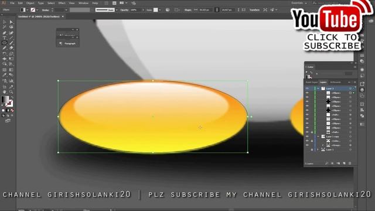Select the Layers tab
Image resolution: width=375 pixels, height=211 pixels.
click(x=323, y=82)
